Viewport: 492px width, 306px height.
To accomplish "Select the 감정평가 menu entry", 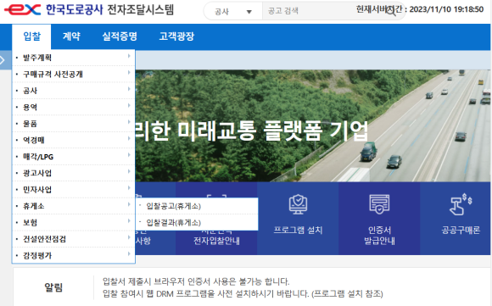I will pos(74,255).
